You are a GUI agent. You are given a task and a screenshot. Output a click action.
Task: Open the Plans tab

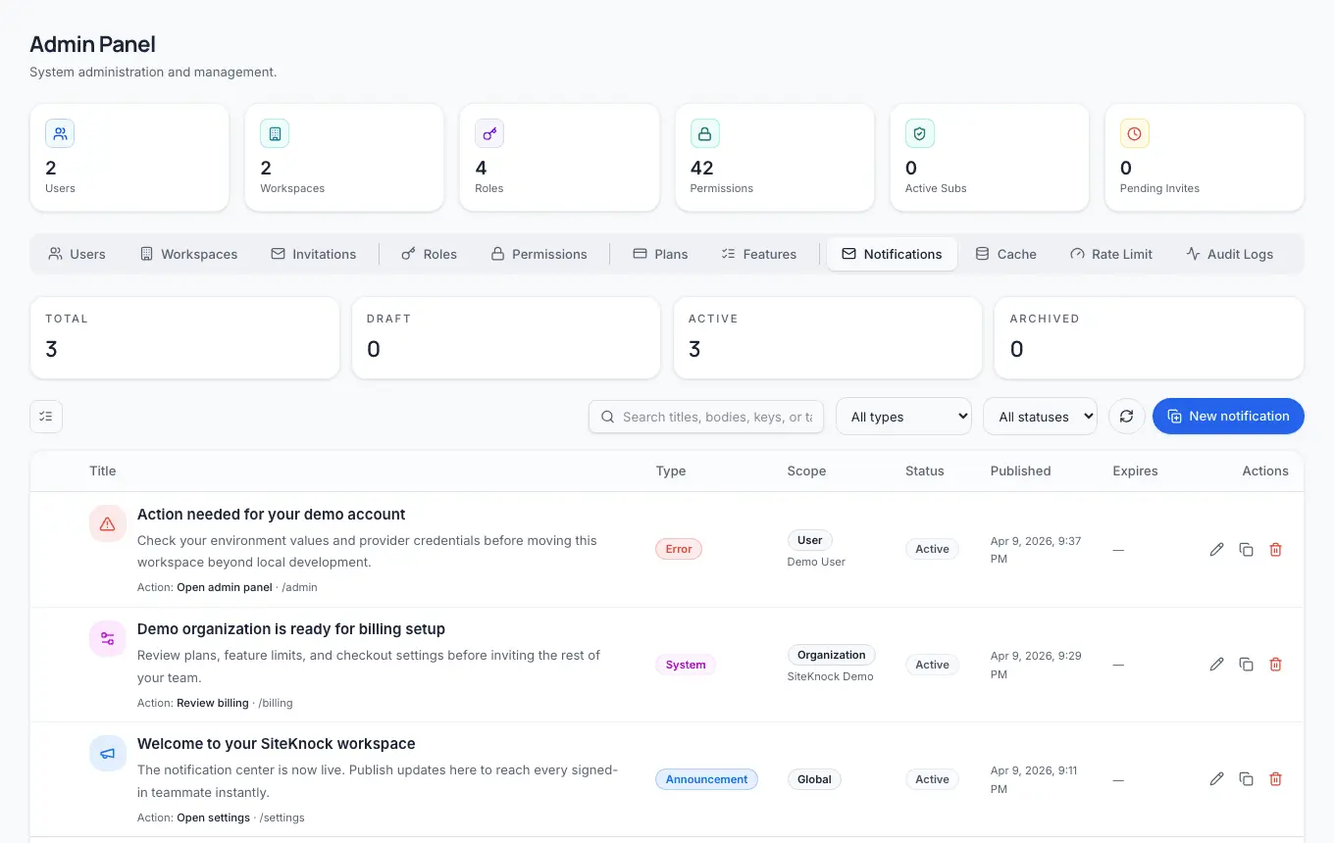[660, 254]
